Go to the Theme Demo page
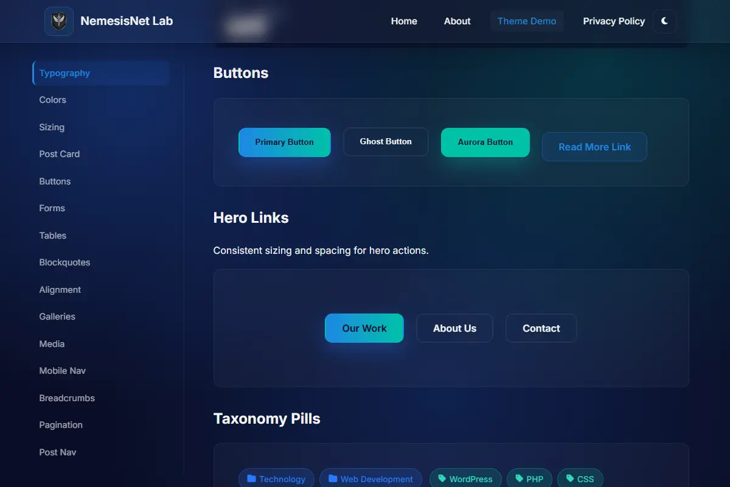 pyautogui.click(x=527, y=21)
